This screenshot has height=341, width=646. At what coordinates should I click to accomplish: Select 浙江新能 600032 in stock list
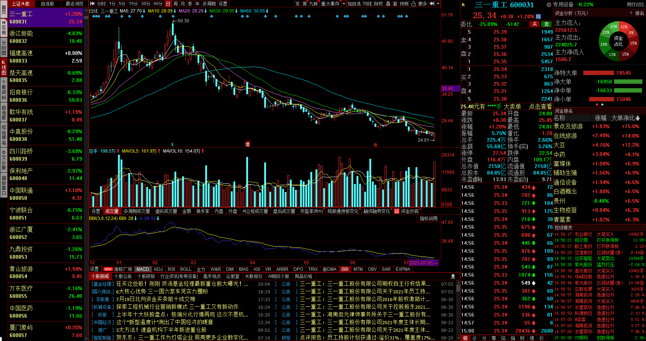coord(45,37)
